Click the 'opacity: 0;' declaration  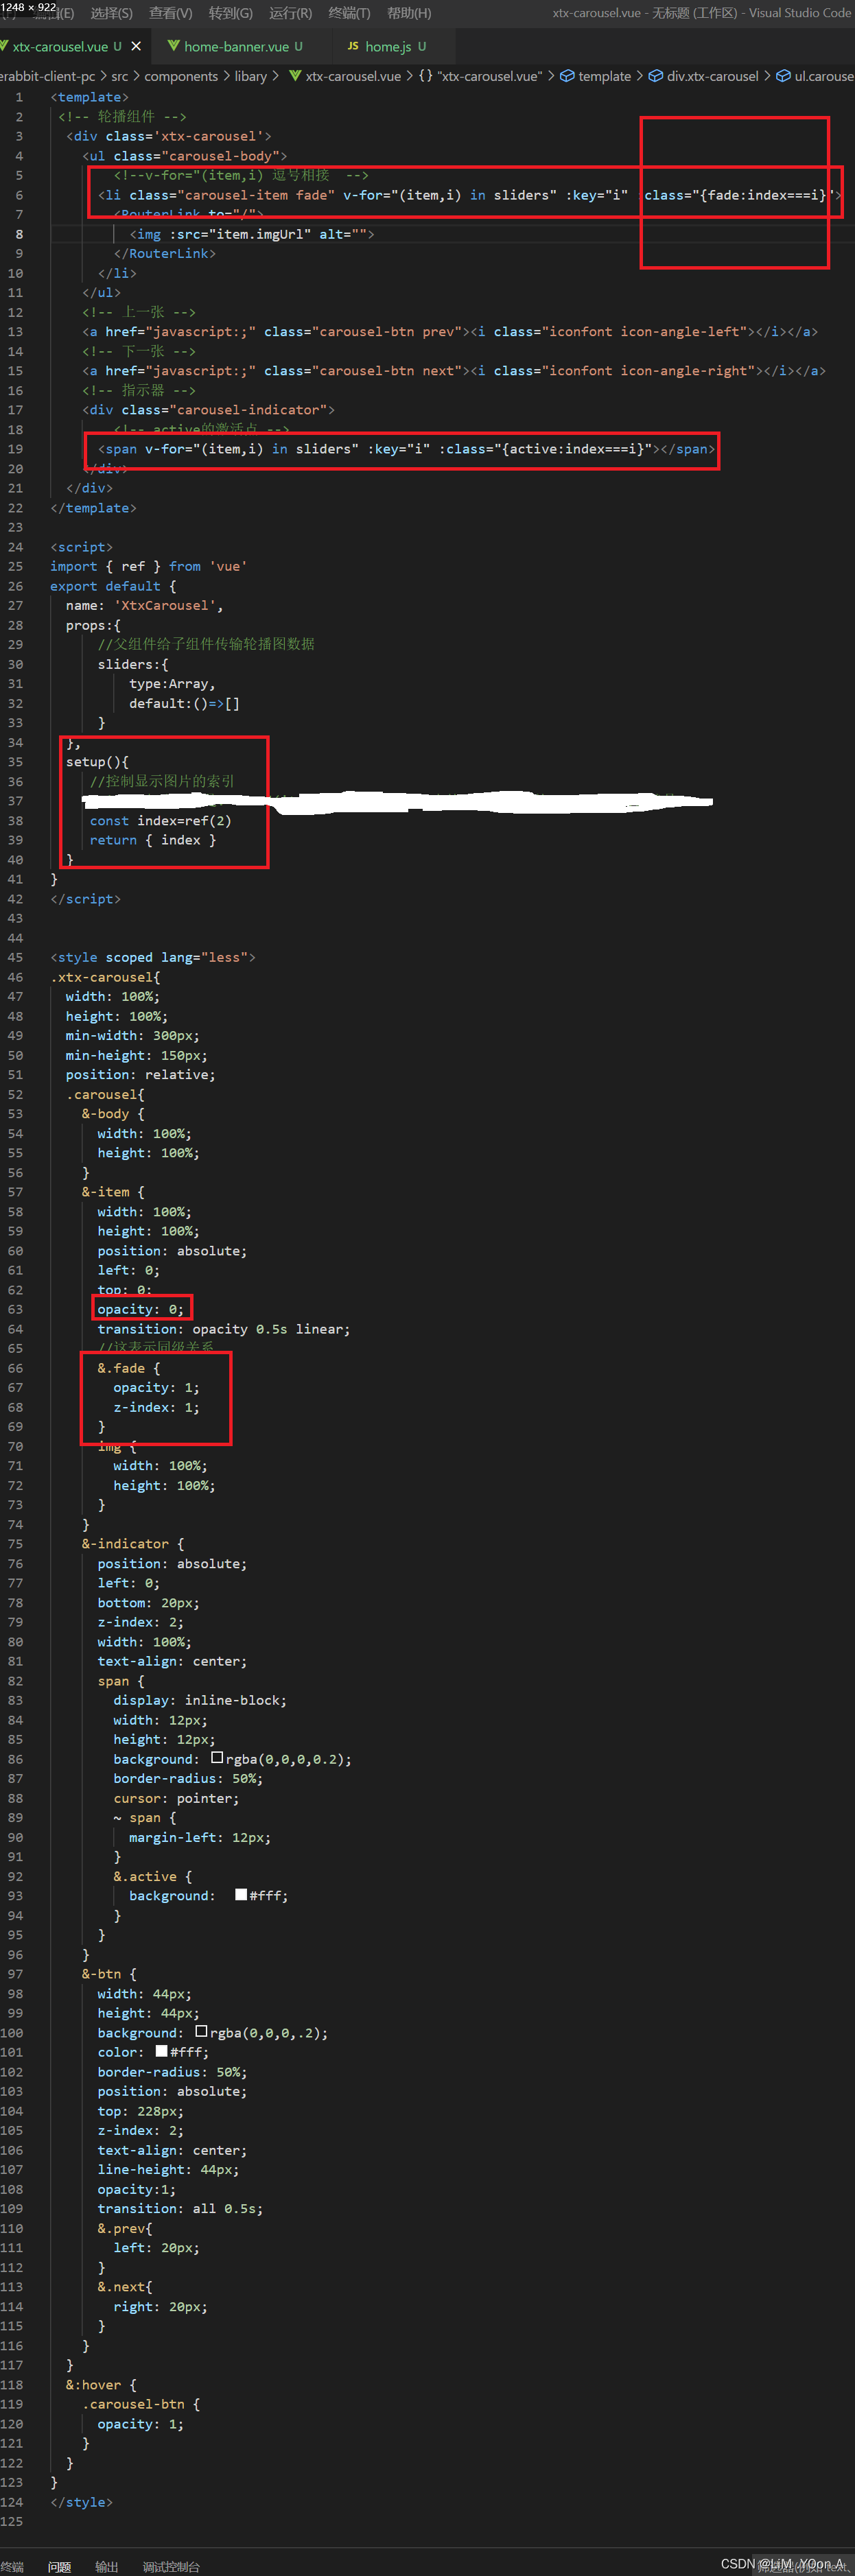[x=140, y=1309]
